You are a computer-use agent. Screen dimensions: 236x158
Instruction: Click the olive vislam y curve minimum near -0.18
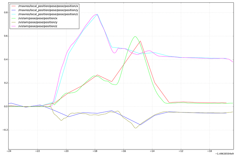pyautogui.click(x=135, y=128)
